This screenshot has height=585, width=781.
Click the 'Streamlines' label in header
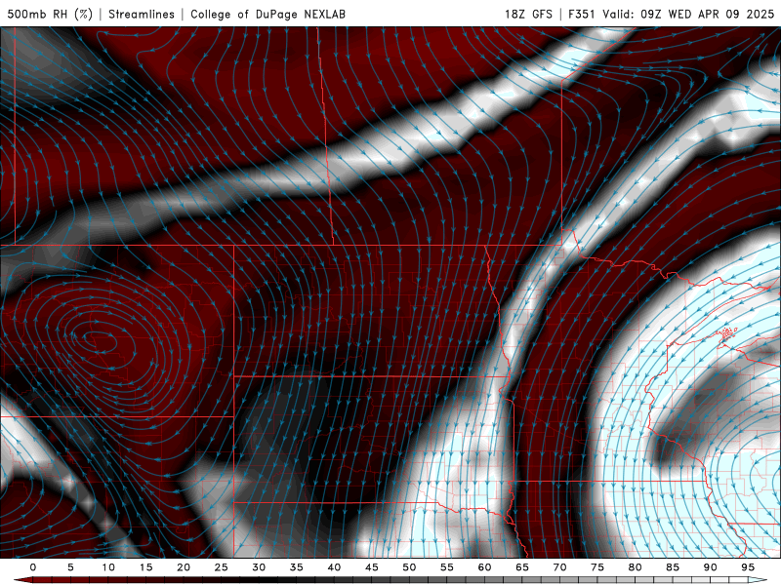[x=142, y=14]
